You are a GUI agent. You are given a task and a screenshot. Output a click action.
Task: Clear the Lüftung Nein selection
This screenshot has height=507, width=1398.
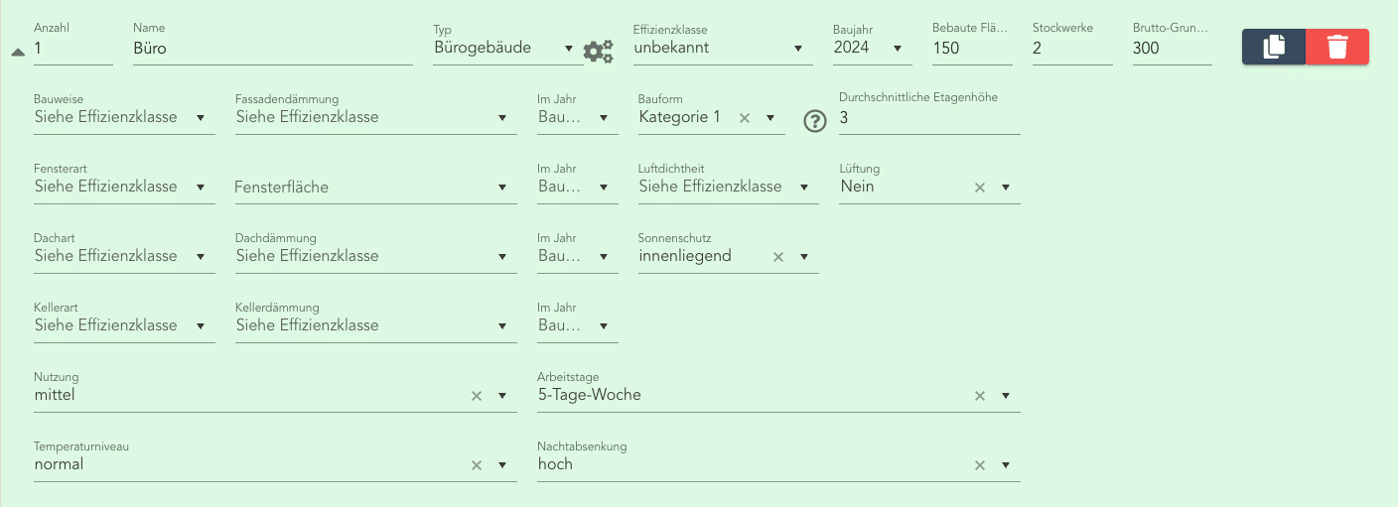[980, 188]
